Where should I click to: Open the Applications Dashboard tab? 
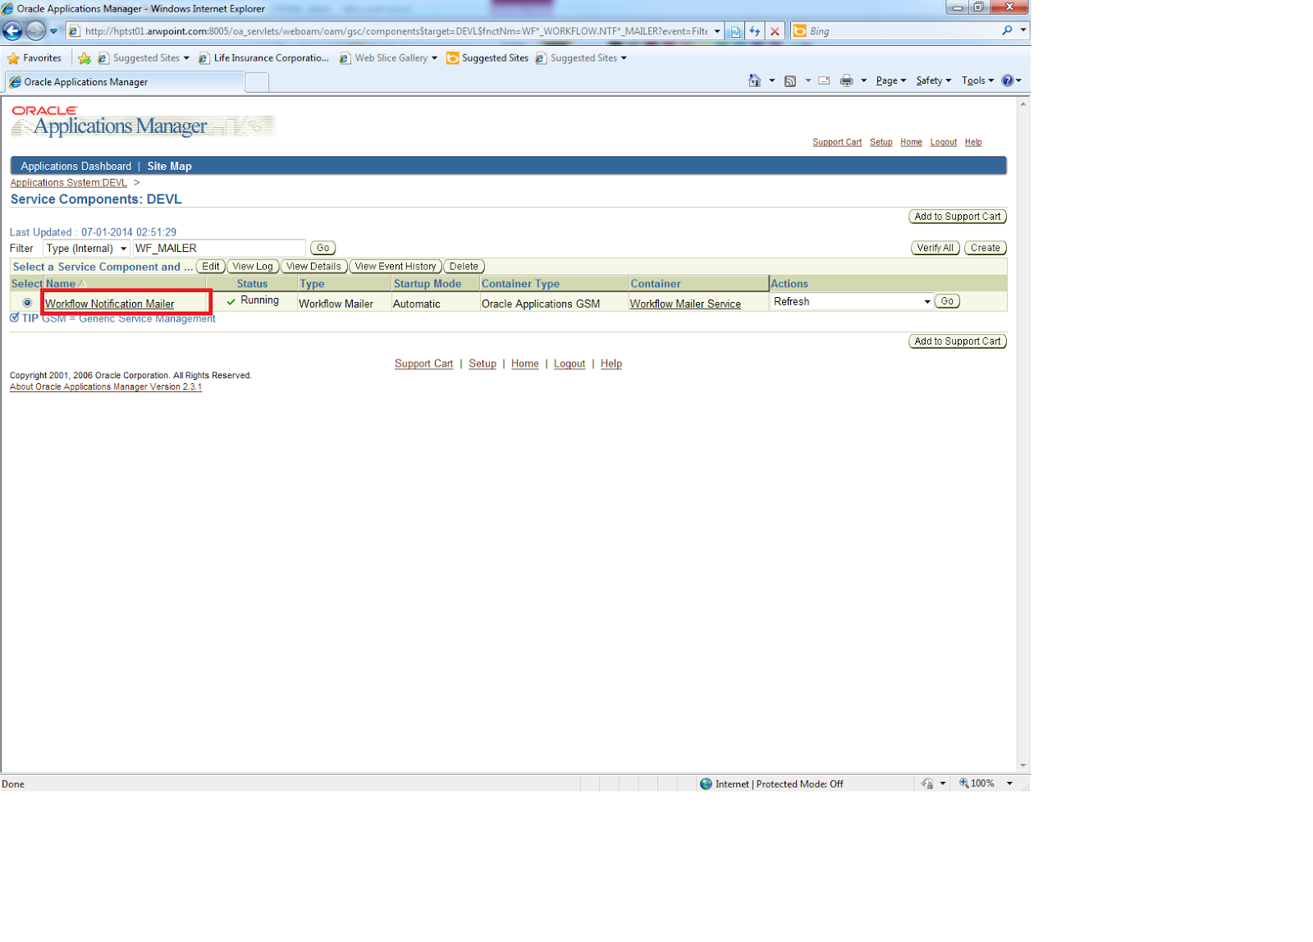point(75,167)
